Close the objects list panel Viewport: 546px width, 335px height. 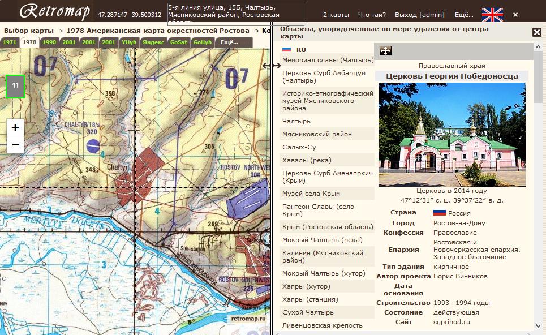point(536,32)
